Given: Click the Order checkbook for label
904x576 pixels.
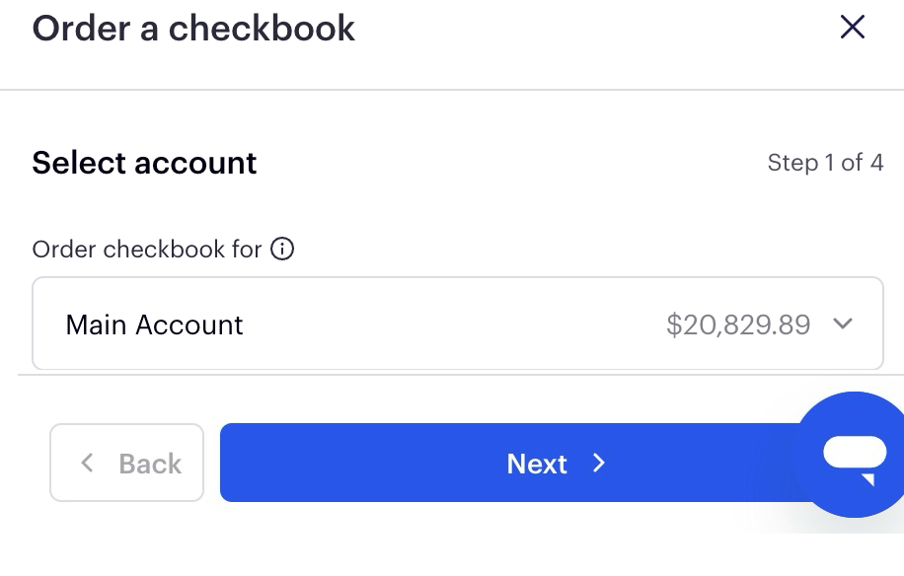Looking at the screenshot, I should (x=147, y=250).
